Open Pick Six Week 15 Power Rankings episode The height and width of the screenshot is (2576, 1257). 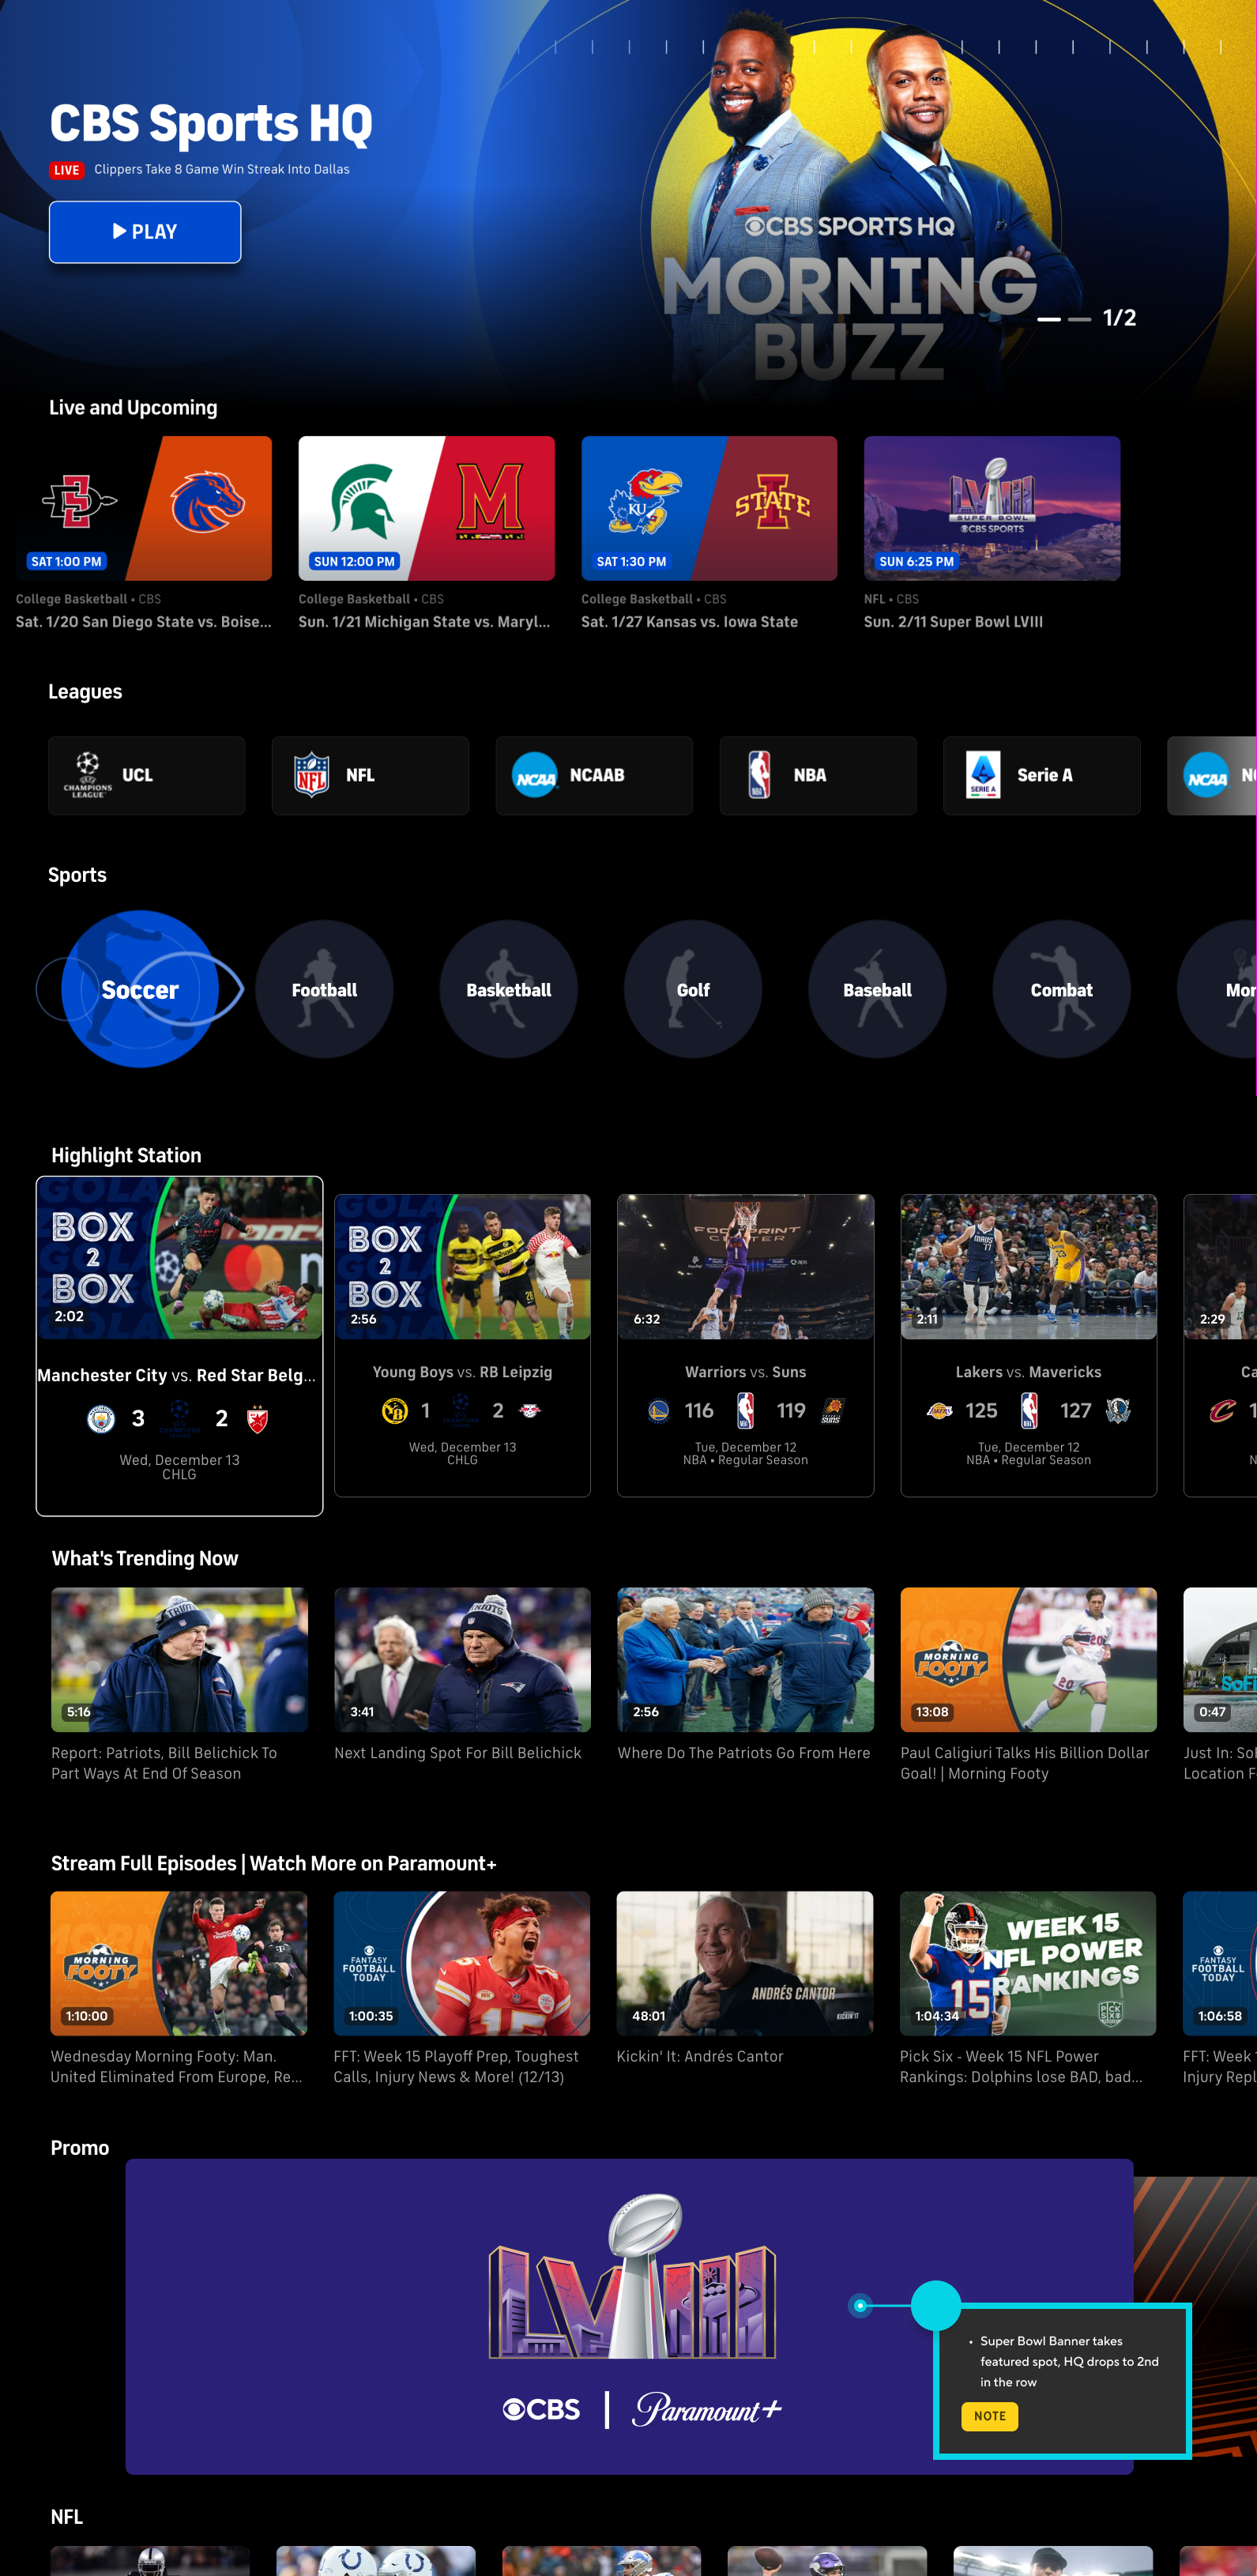pos(1027,1963)
